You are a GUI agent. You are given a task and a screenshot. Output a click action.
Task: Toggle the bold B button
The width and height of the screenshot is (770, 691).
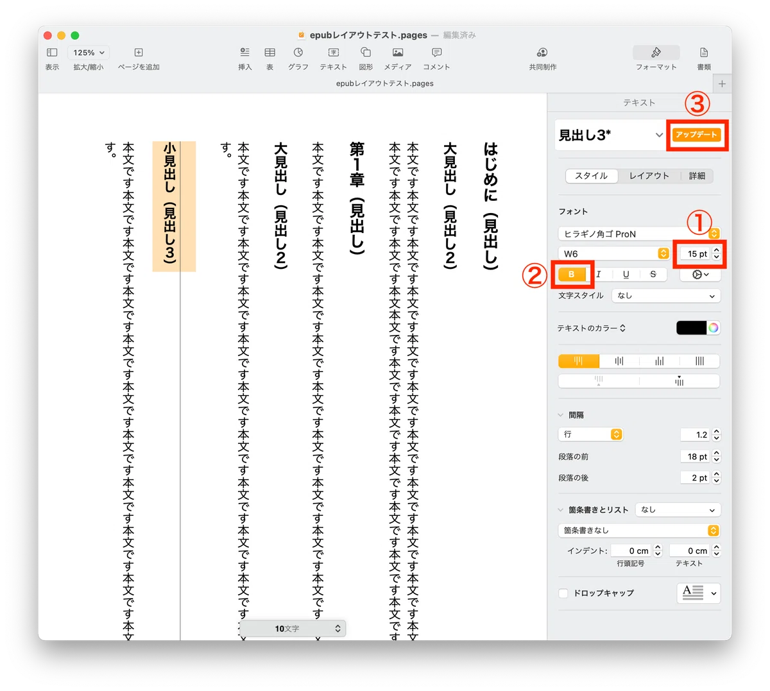(572, 274)
